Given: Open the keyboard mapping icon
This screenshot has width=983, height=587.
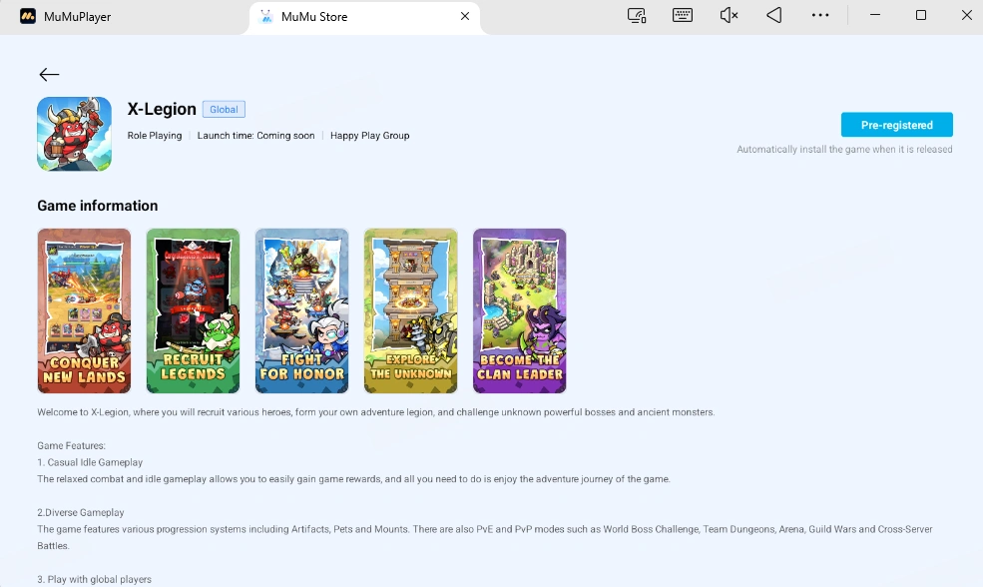Looking at the screenshot, I should [x=682, y=16].
